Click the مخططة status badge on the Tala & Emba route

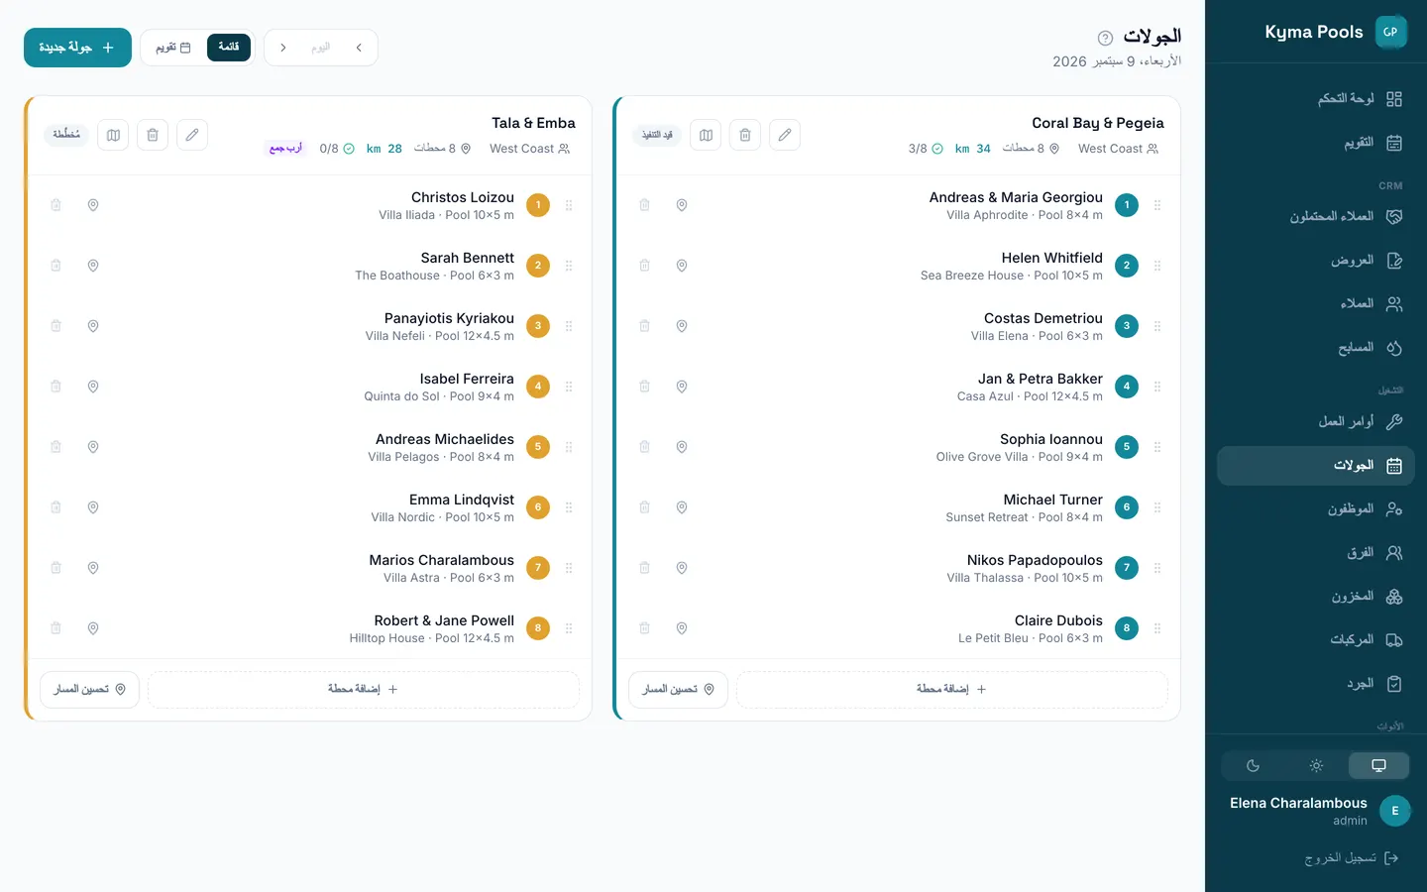point(66,135)
